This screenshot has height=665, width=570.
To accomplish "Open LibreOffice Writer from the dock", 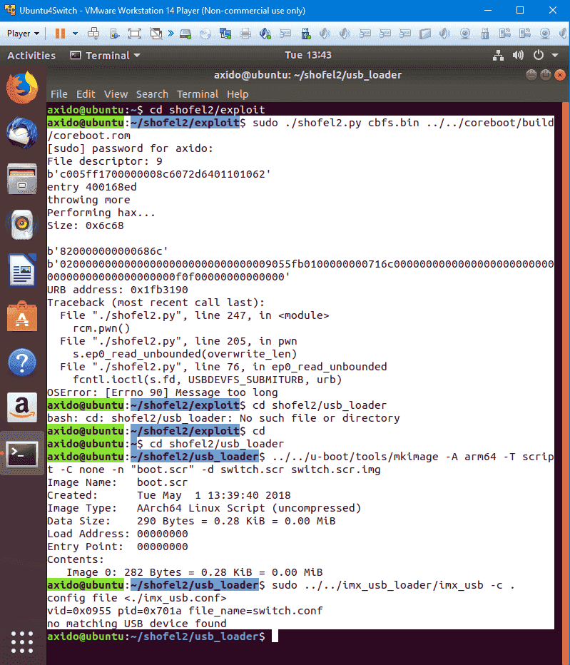I will [x=22, y=270].
